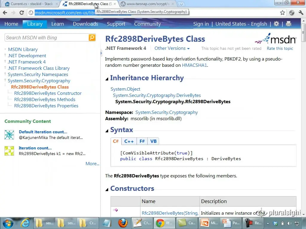This screenshot has height=229, width=306.
Task: Switch to the Chrome taskbar button
Action: 164,223
